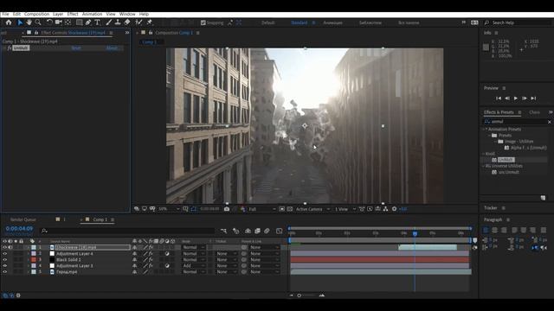Screen dimensions: 554x311
Task: Select the Selection arrow tool
Action: [20, 22]
